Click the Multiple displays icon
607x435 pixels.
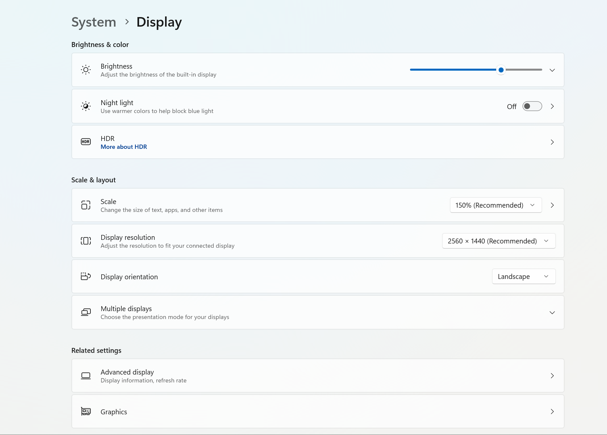tap(86, 312)
